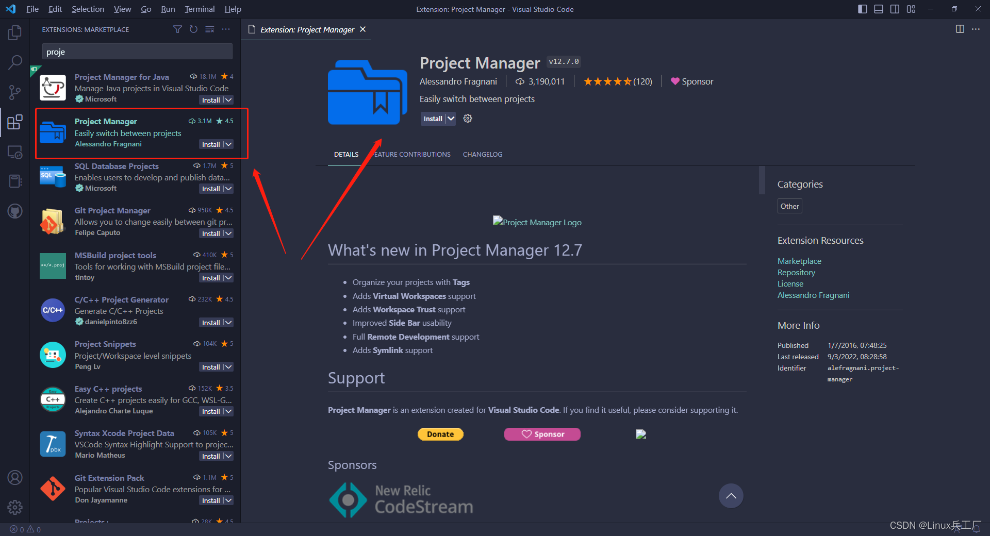Open the Search view in activity bar

[x=15, y=62]
